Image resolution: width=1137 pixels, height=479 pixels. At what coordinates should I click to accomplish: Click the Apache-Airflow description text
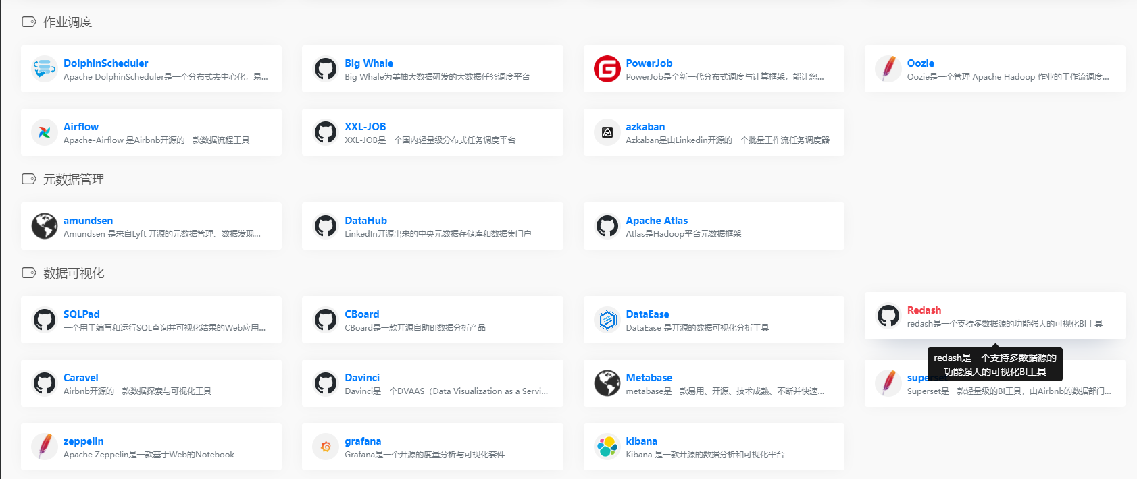pos(157,140)
